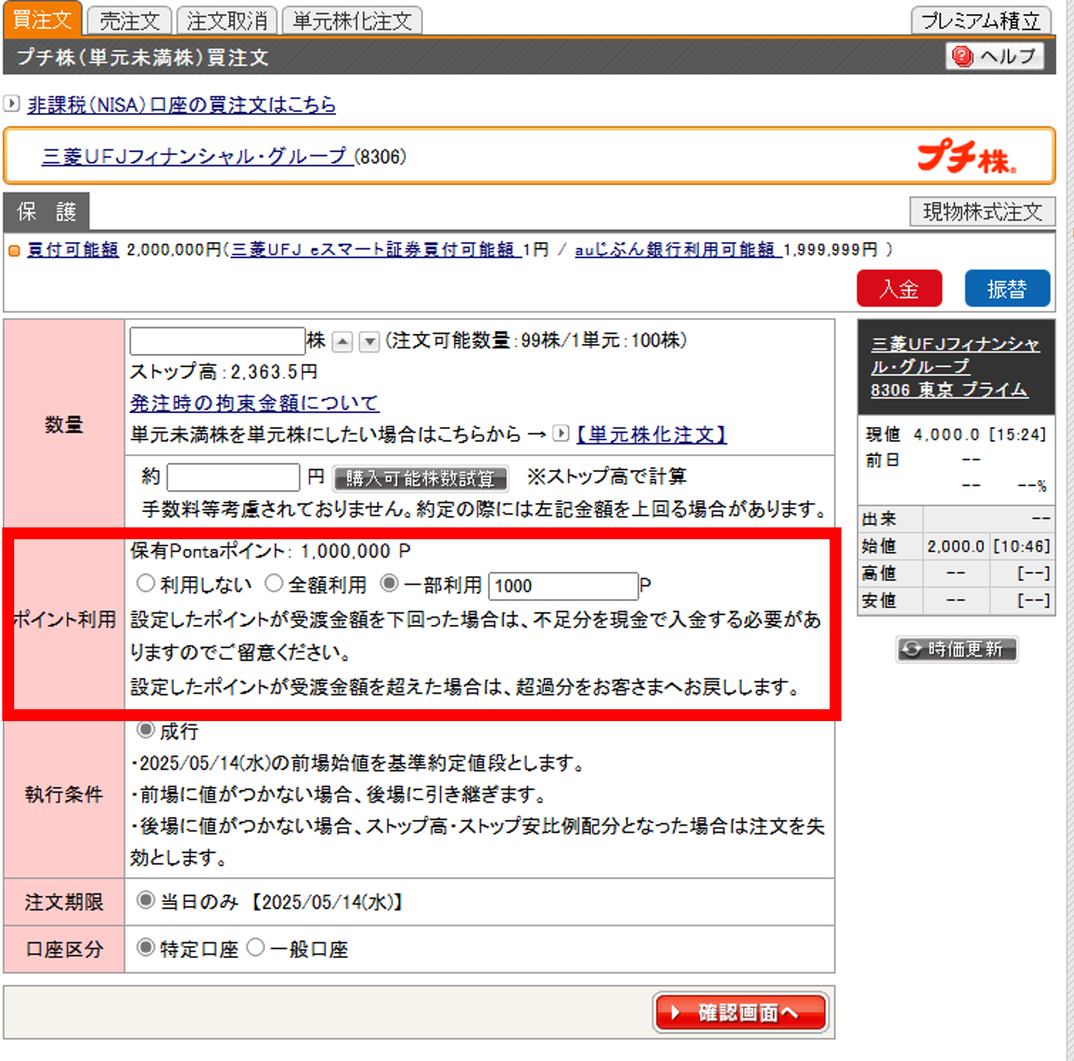1074x1061 pixels.
Task: Click the プチ株 logo
Action: click(966, 157)
